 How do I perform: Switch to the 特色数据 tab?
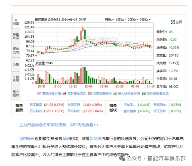tap(16, 36)
